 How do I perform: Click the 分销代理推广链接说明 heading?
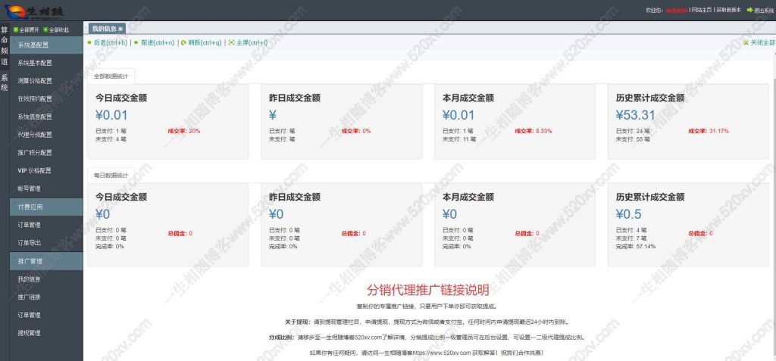click(x=428, y=290)
